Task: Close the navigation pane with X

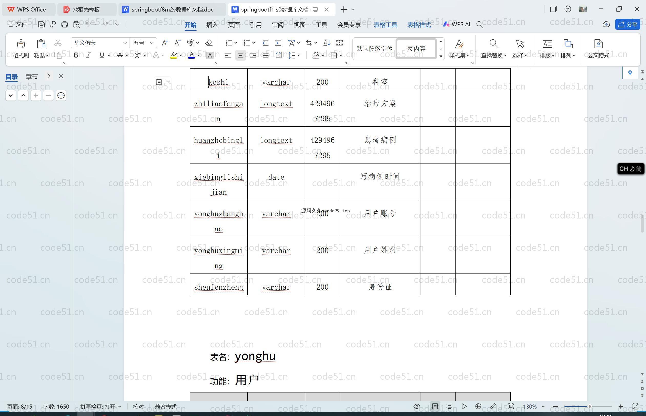Action: (61, 76)
